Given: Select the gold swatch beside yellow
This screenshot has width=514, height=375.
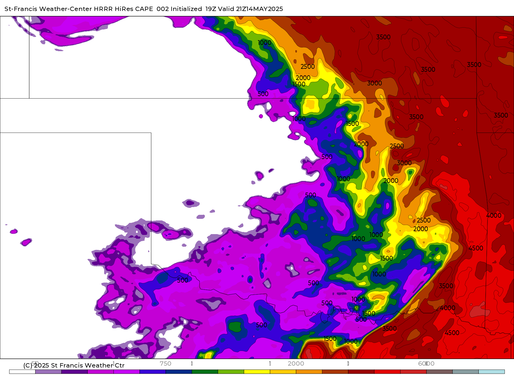Looking at the screenshot, I should pos(283,372).
